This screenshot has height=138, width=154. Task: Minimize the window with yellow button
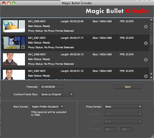coord(9,3)
